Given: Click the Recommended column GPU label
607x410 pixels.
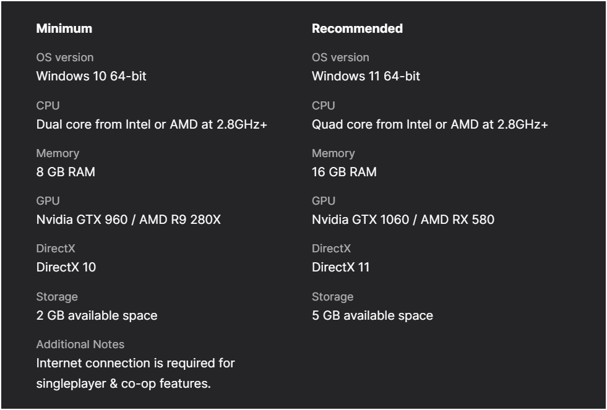Looking at the screenshot, I should [324, 201].
